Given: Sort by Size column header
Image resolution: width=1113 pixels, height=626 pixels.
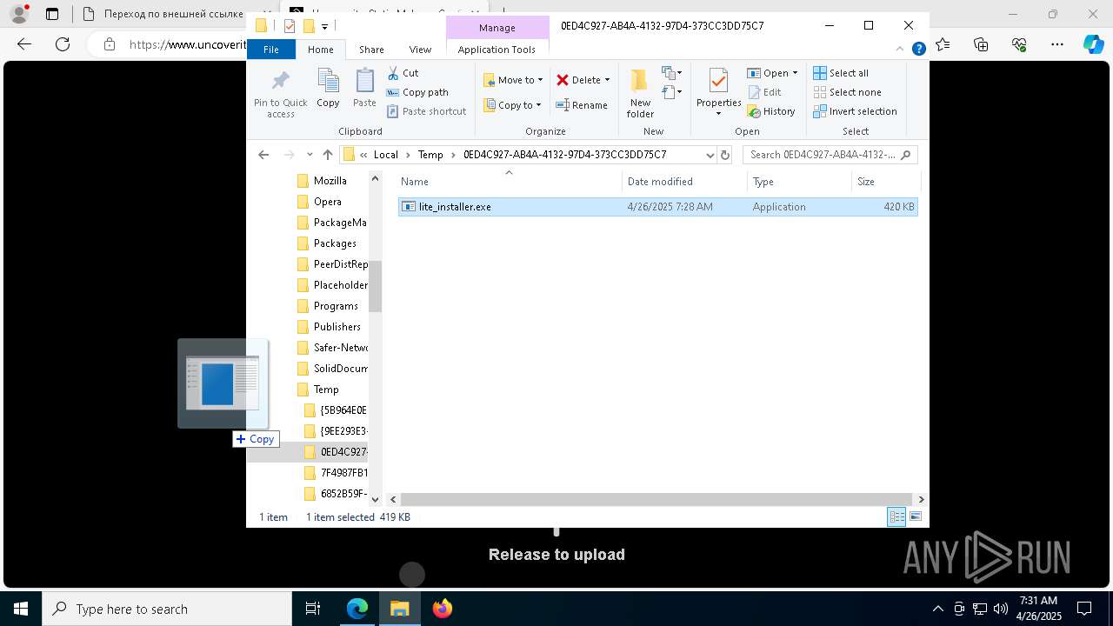Looking at the screenshot, I should pos(885,182).
